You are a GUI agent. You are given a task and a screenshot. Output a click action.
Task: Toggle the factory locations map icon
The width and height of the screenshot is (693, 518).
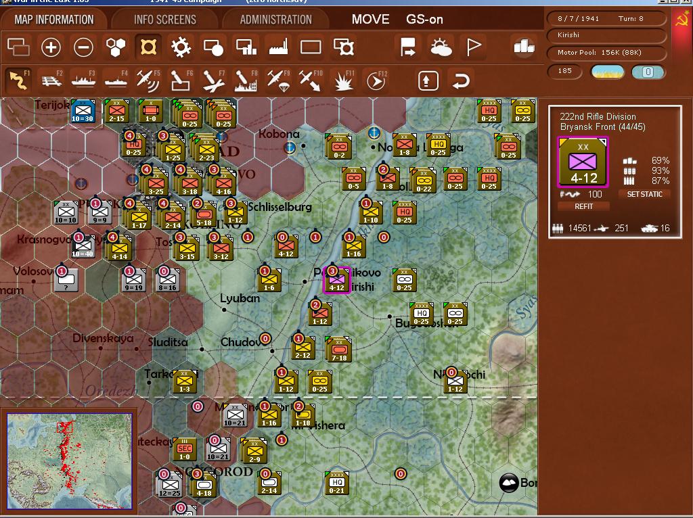click(x=278, y=47)
